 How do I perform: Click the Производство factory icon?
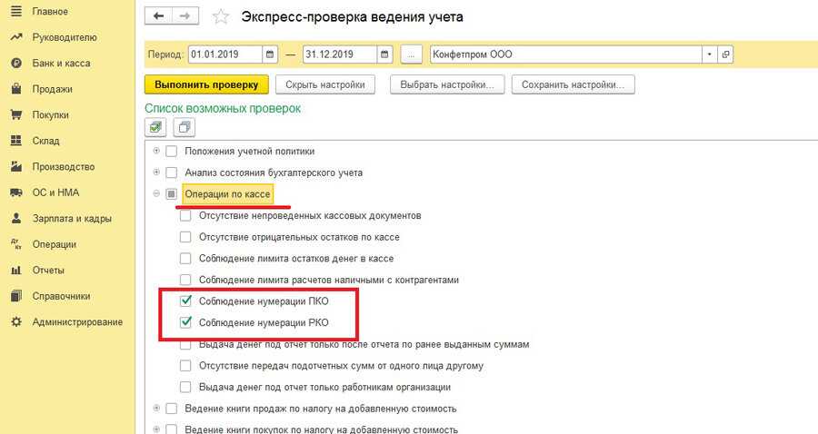16,167
